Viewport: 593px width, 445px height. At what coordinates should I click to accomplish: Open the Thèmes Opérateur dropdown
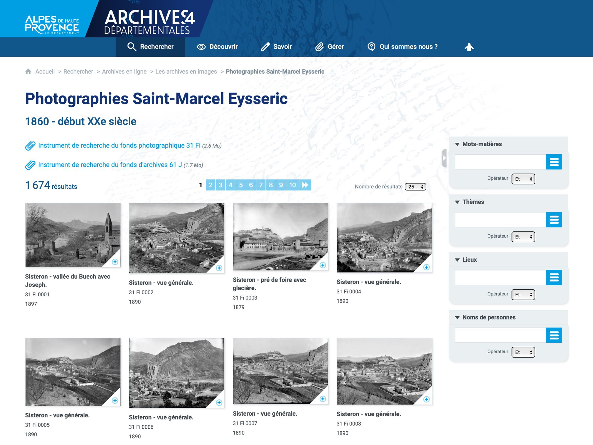coord(523,237)
